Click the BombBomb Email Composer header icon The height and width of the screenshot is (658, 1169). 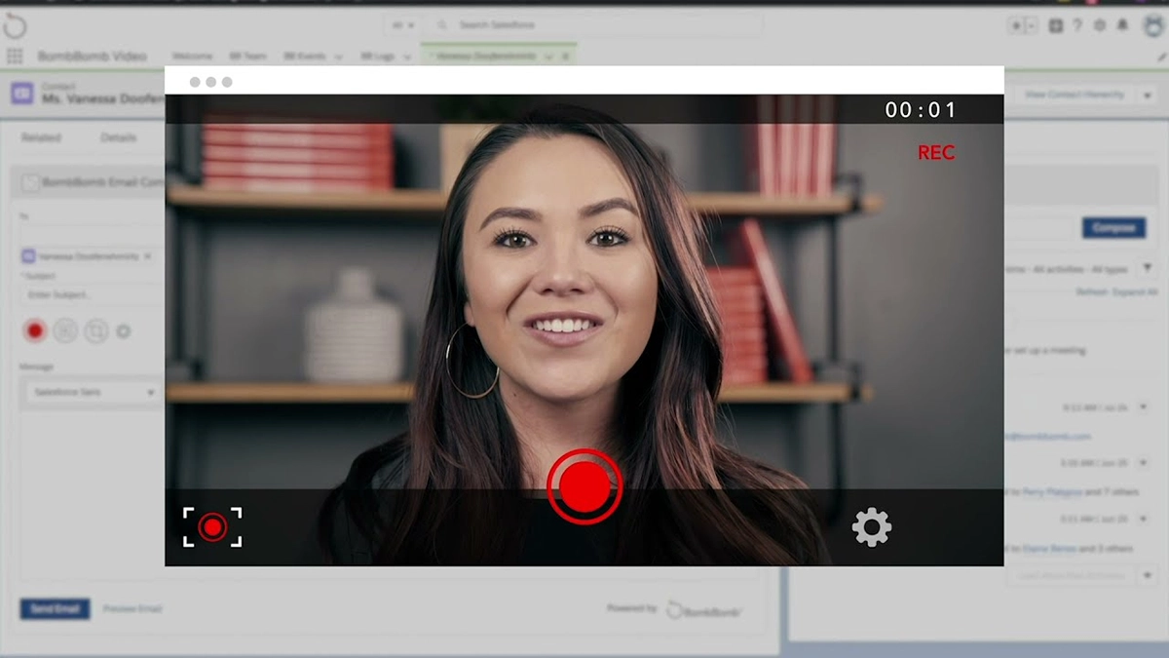pos(30,182)
